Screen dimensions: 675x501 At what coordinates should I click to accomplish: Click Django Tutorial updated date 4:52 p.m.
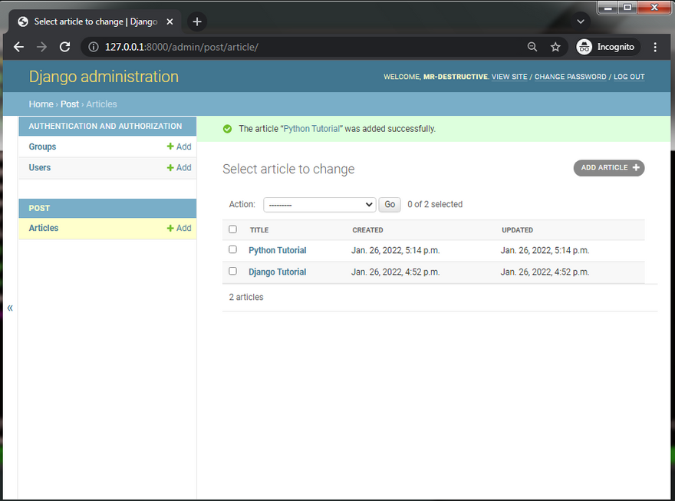tap(545, 272)
